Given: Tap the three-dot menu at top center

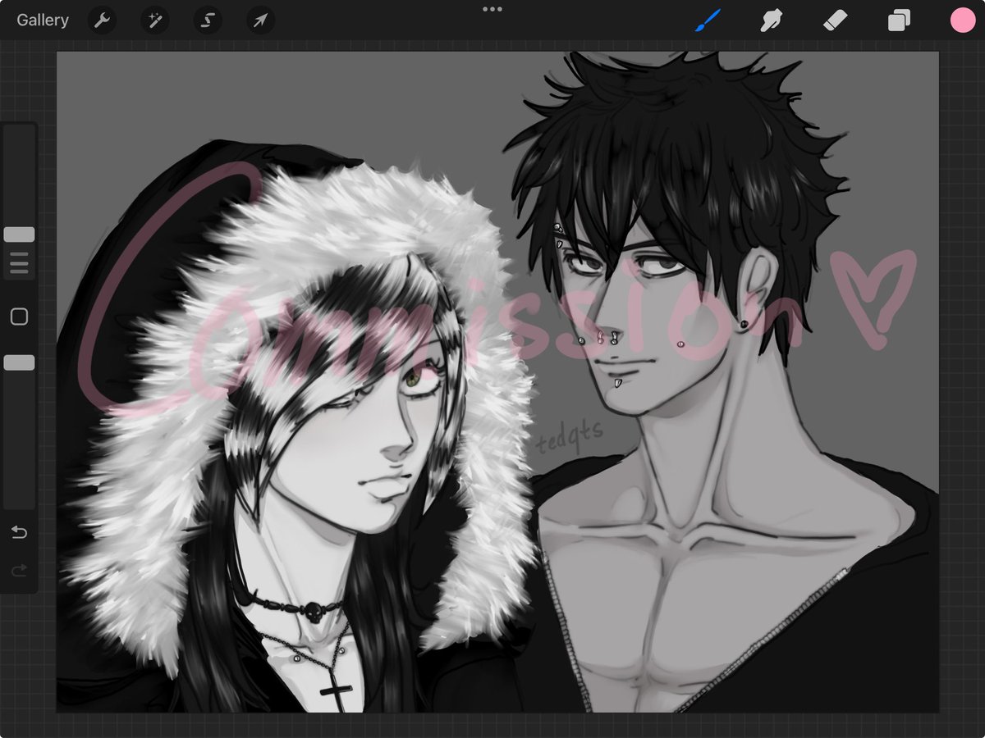Looking at the screenshot, I should point(492,9).
